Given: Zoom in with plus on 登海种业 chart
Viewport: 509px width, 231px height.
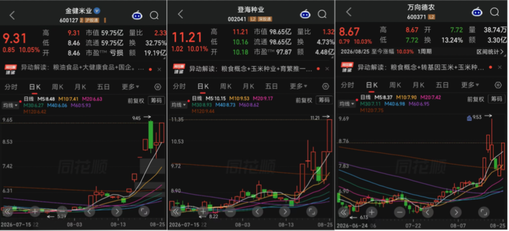Looking at the screenshot, I should [203, 212].
